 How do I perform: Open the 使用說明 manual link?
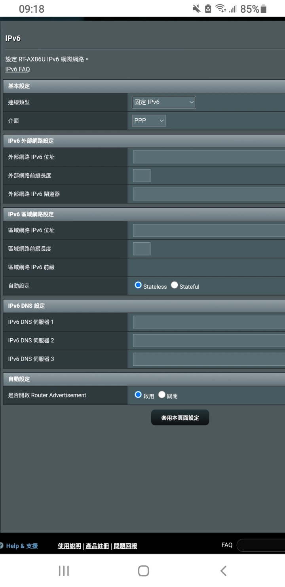[69, 546]
